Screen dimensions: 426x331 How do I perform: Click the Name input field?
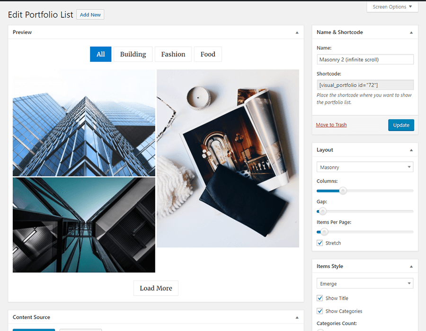tap(365, 60)
